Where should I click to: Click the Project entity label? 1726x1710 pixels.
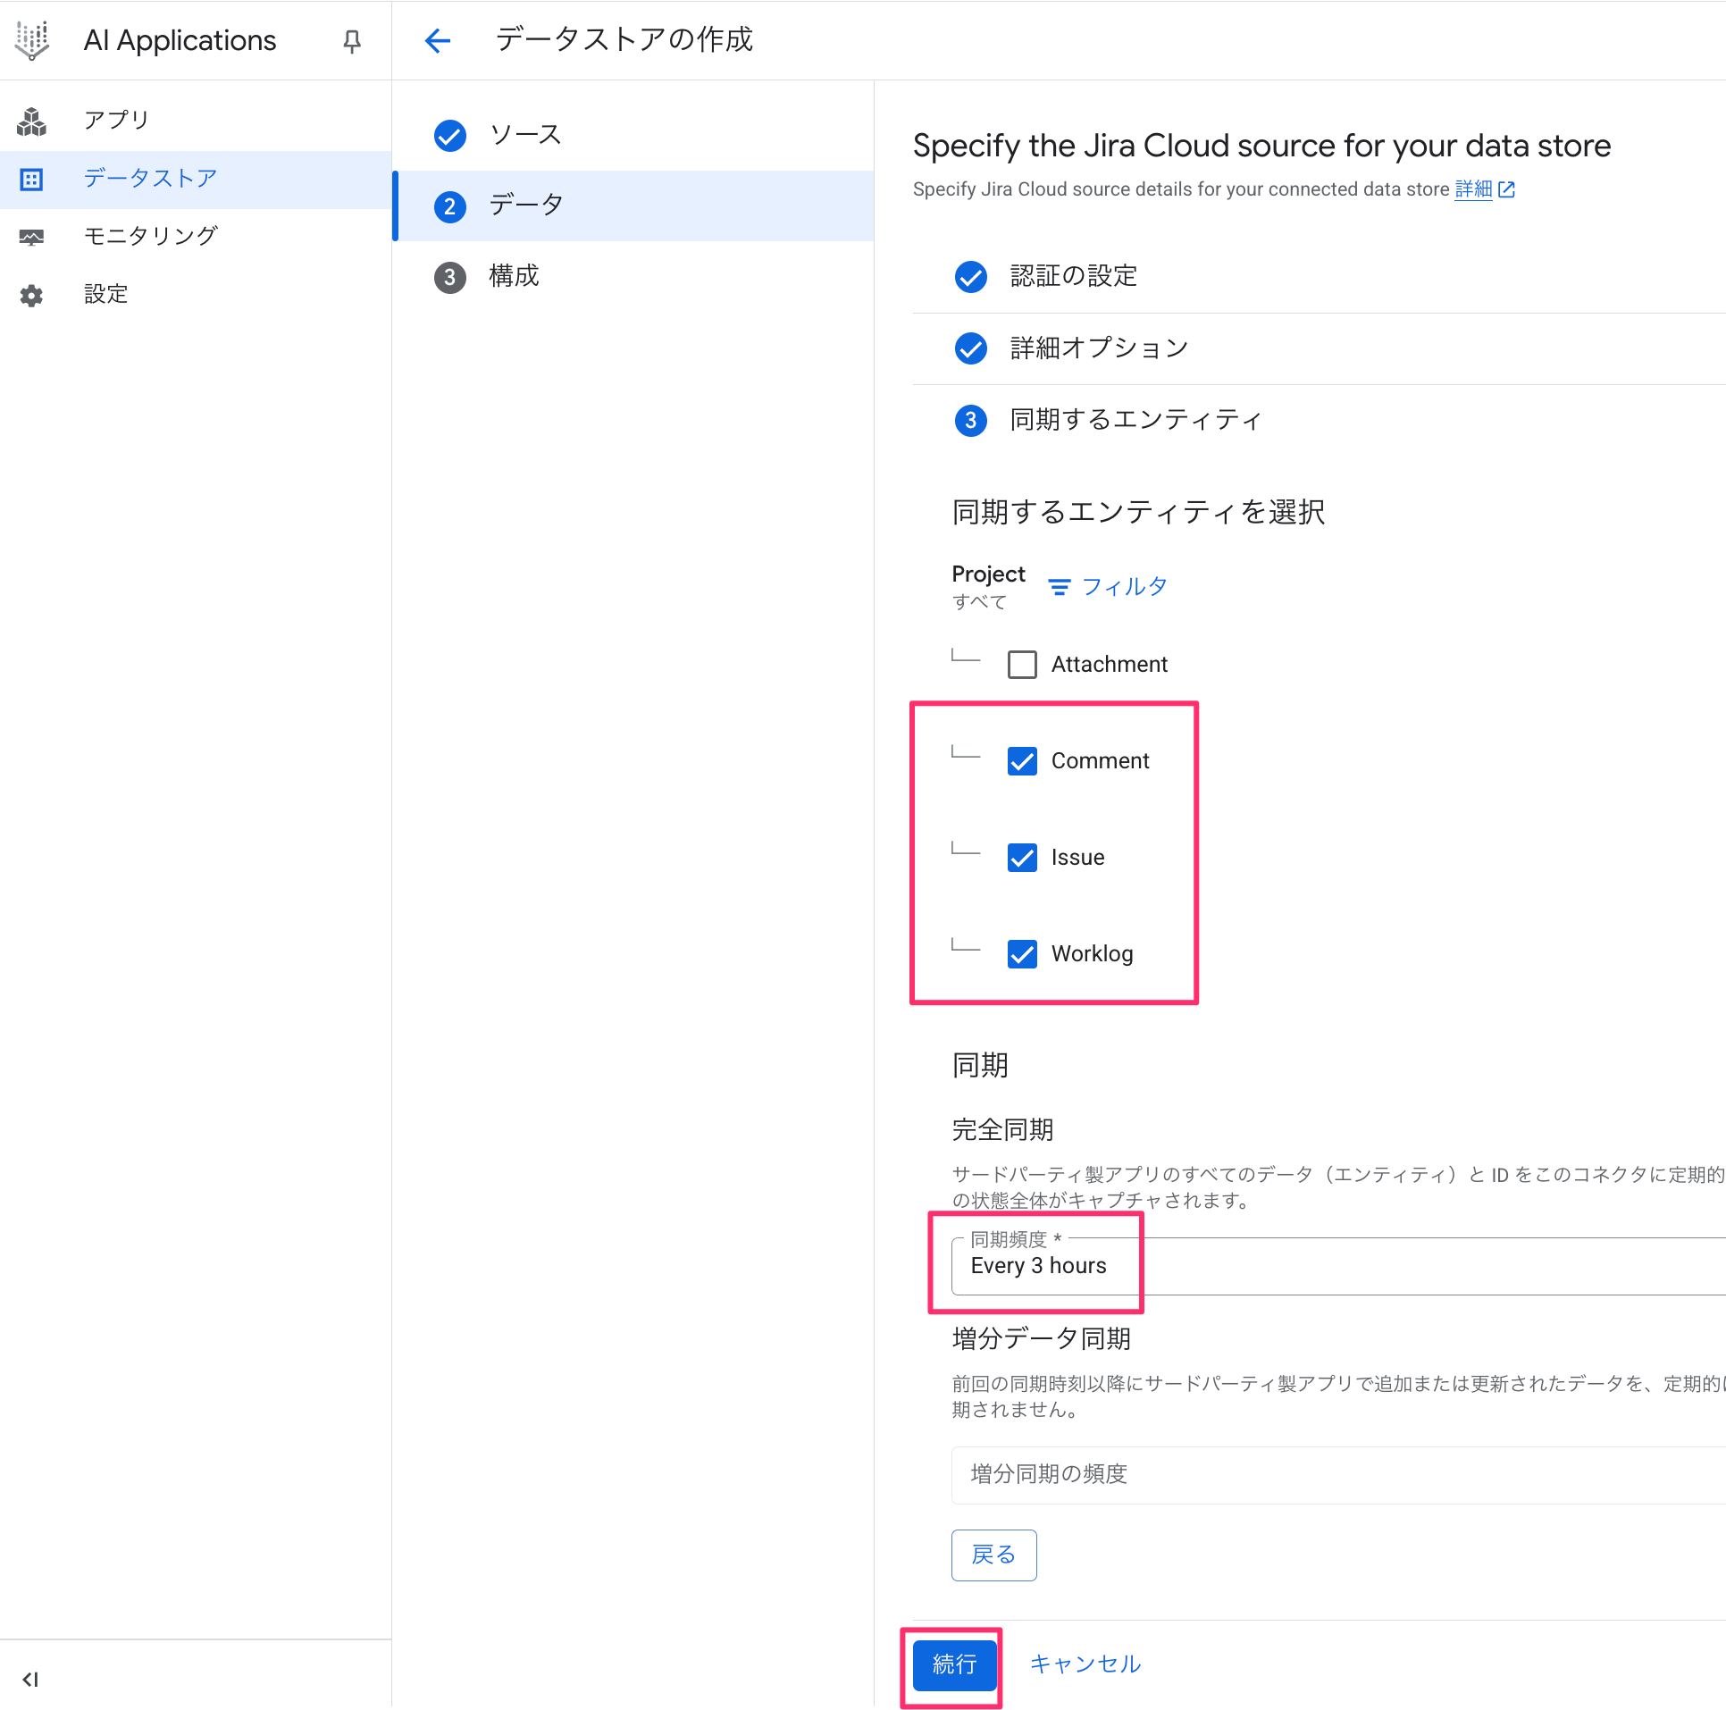point(988,574)
